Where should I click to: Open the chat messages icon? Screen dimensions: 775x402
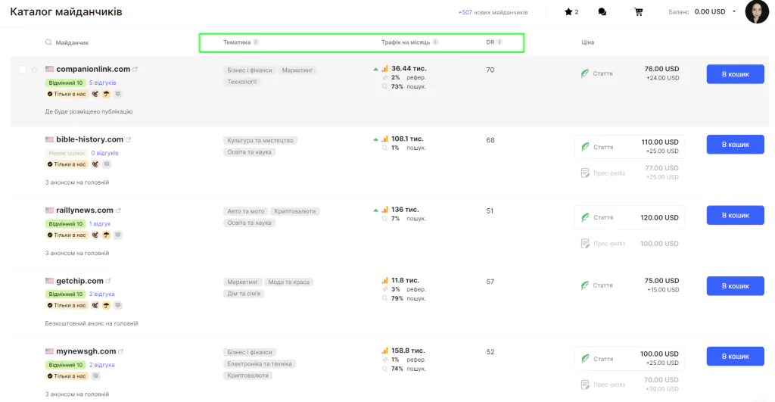point(602,12)
